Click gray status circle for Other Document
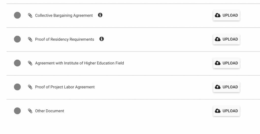 click(18, 111)
